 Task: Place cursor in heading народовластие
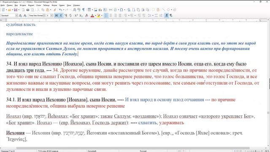[x=19, y=34]
